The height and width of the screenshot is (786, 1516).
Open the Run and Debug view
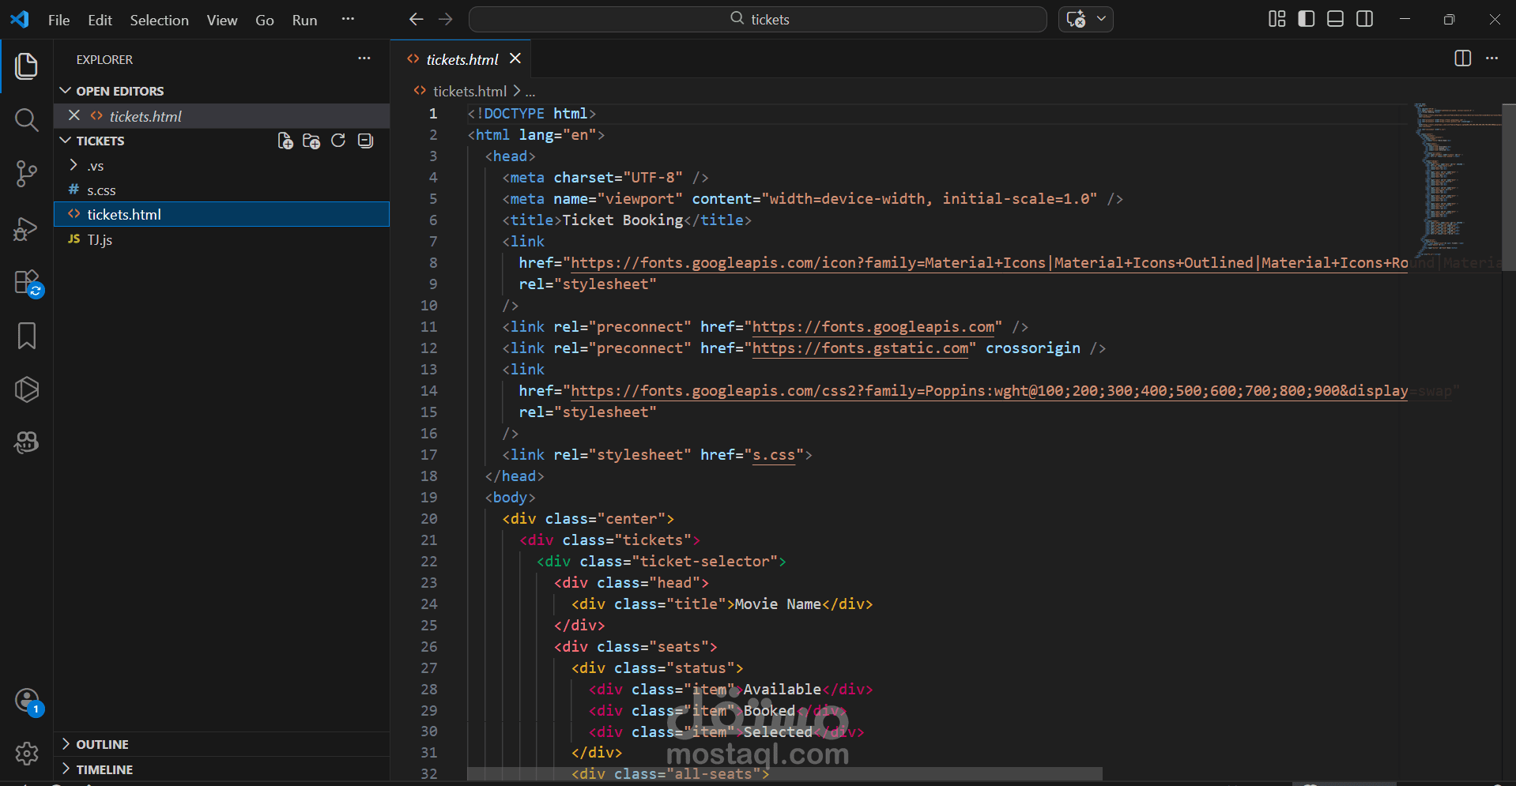26,228
